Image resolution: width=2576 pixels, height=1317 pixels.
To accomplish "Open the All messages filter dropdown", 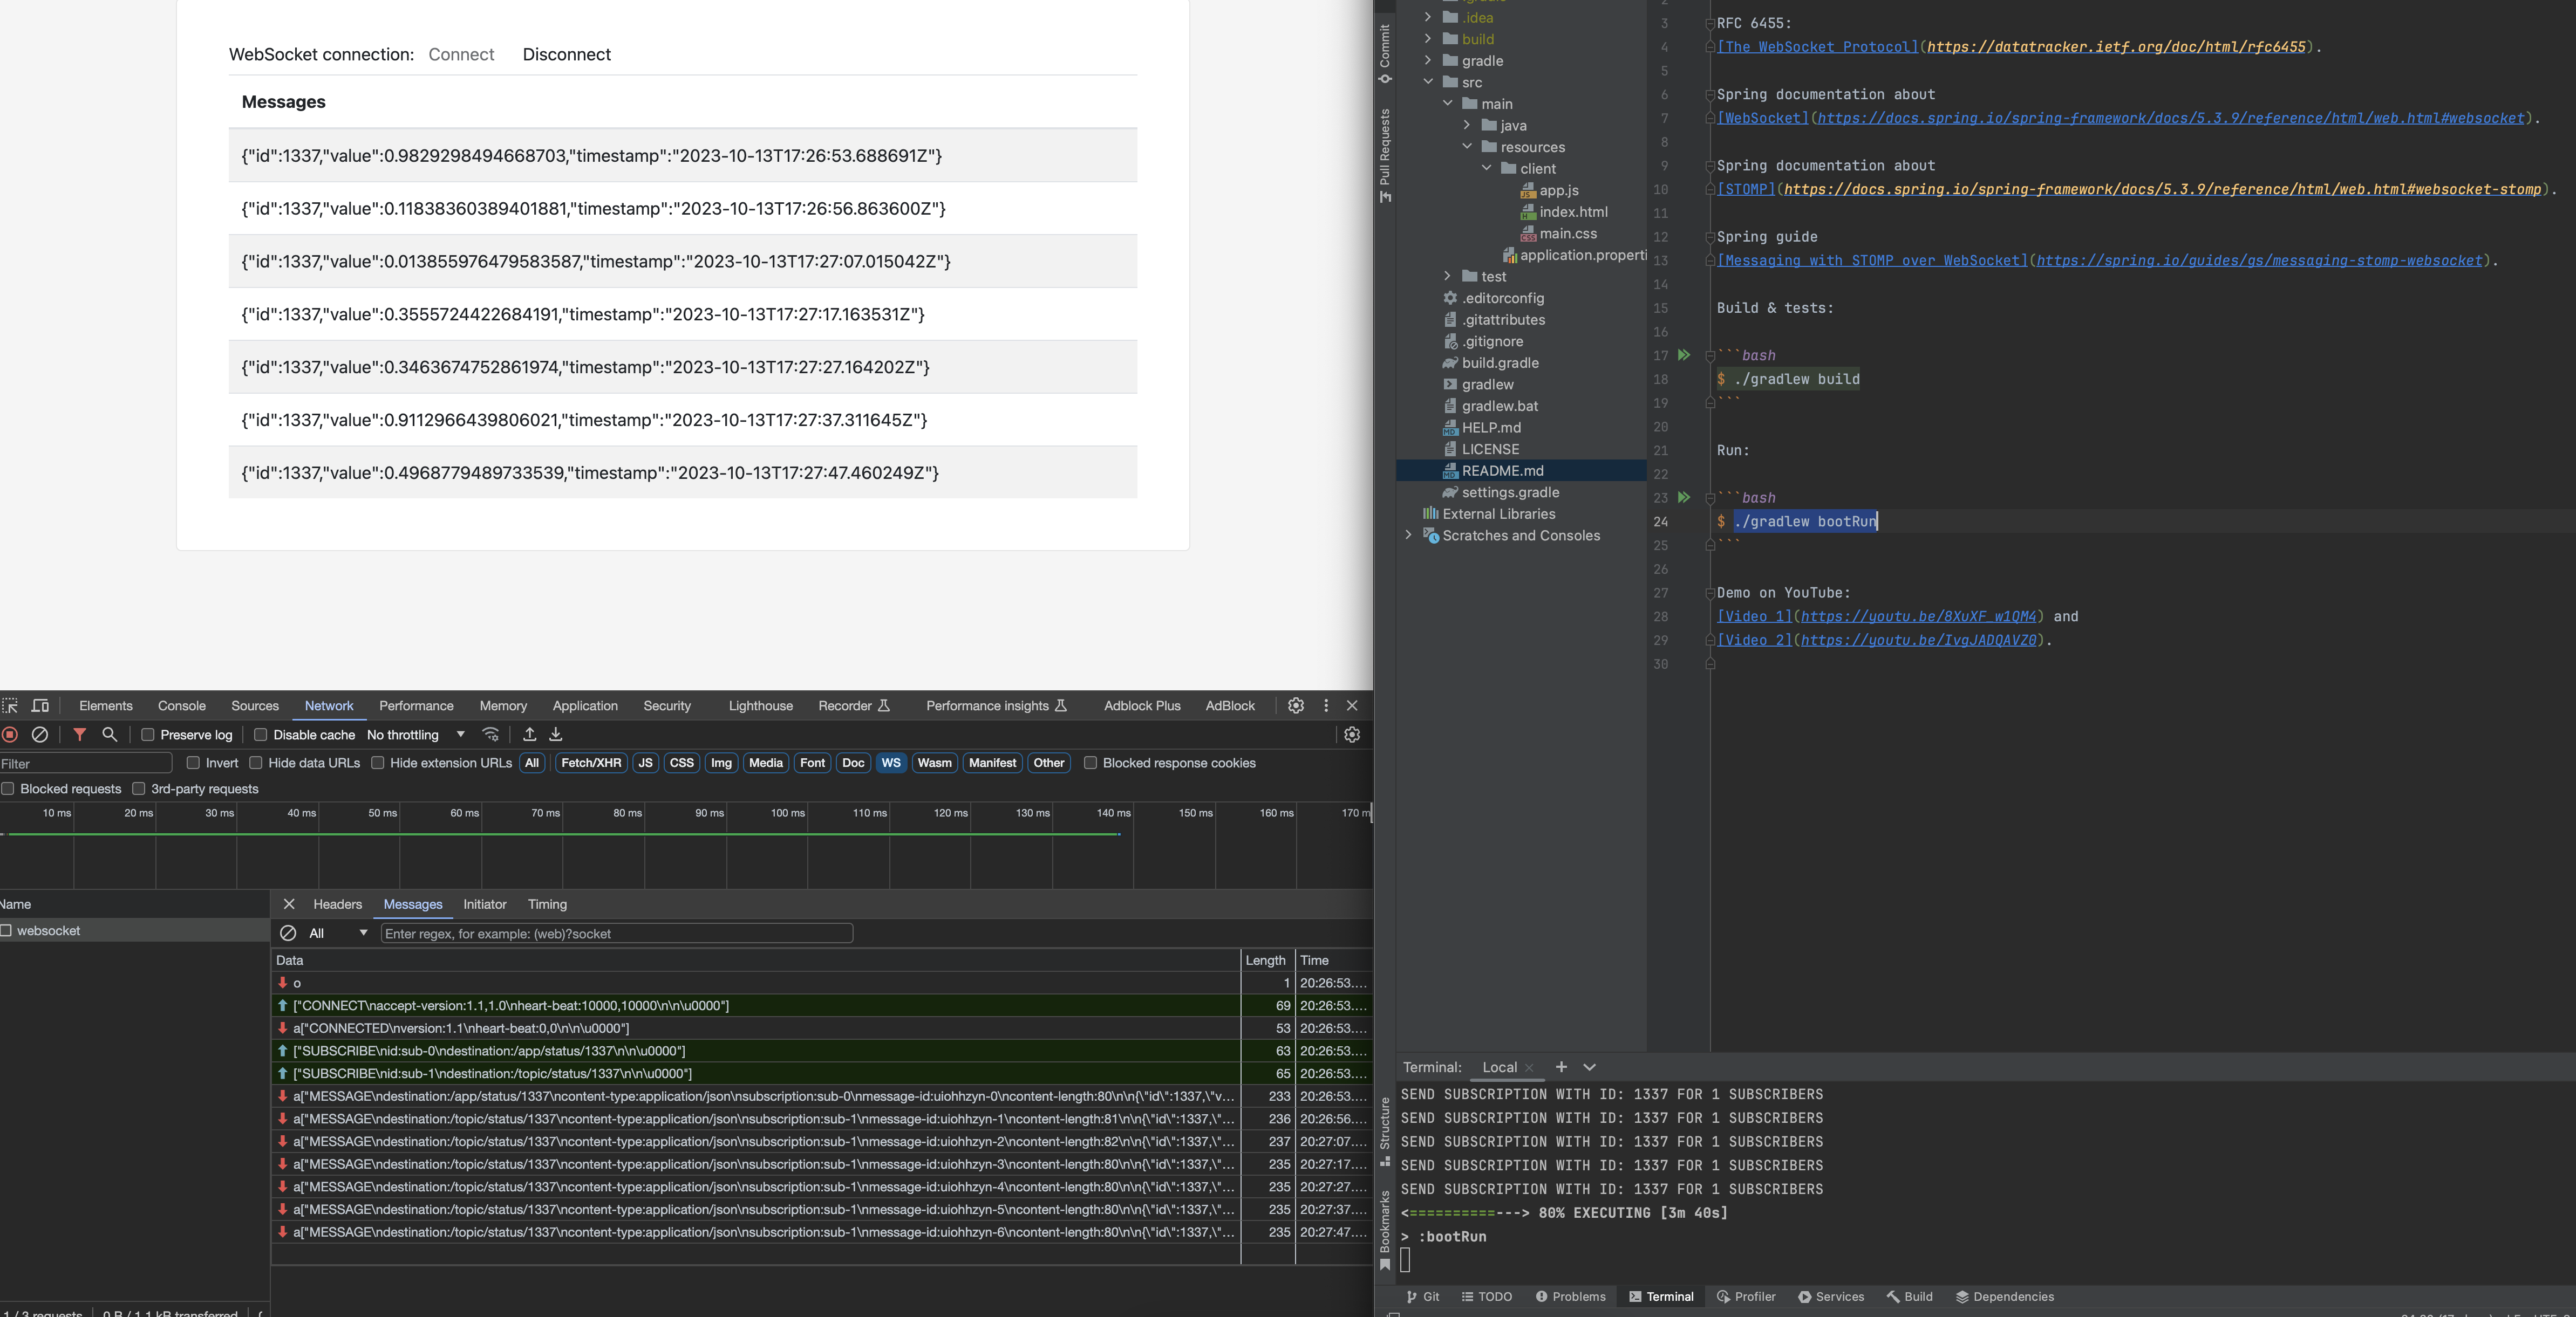I will coord(338,934).
